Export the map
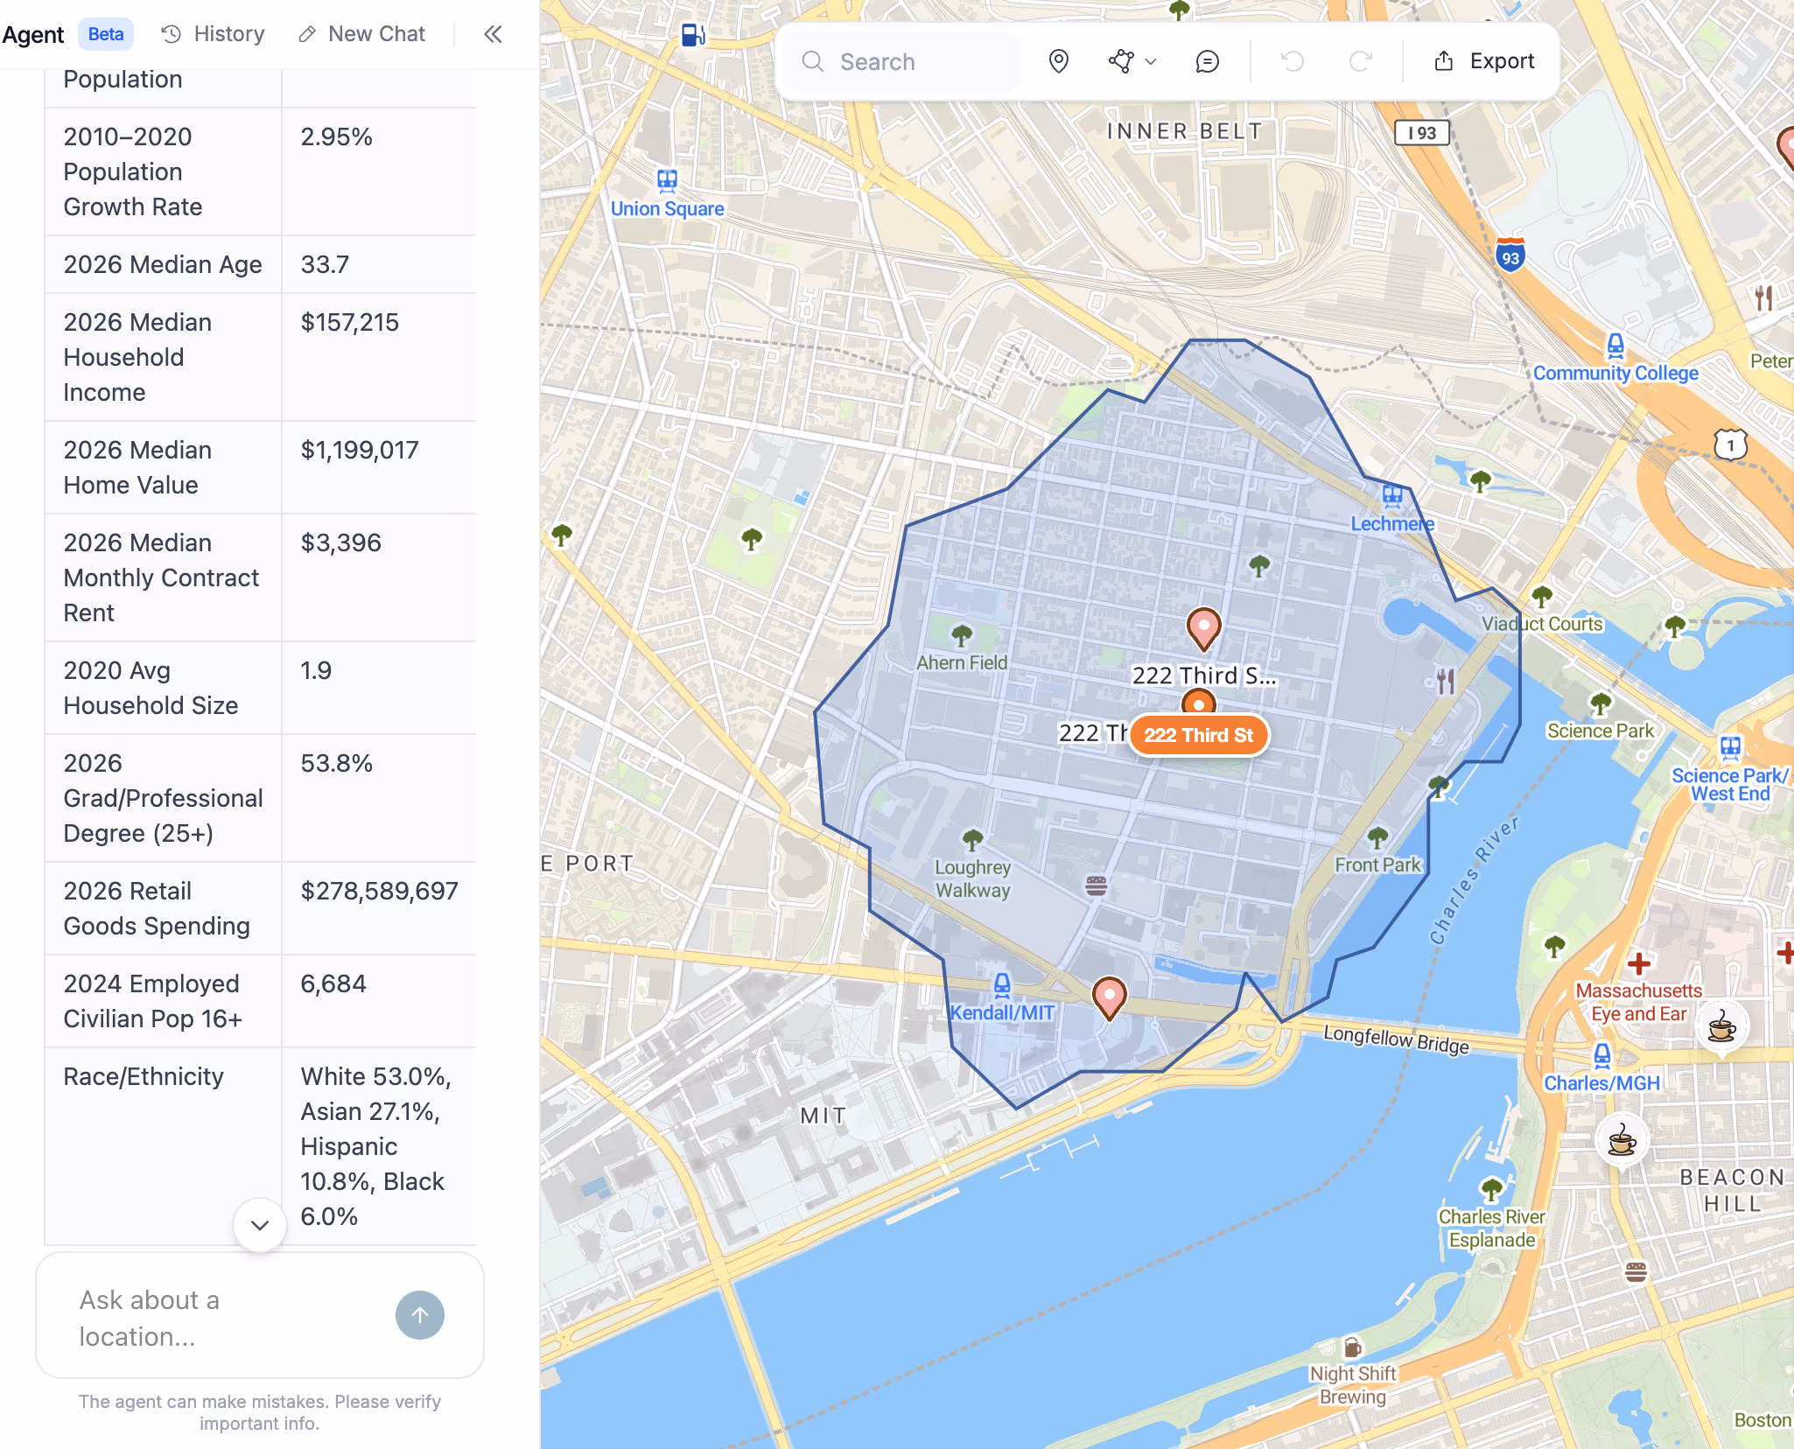 pos(1483,61)
